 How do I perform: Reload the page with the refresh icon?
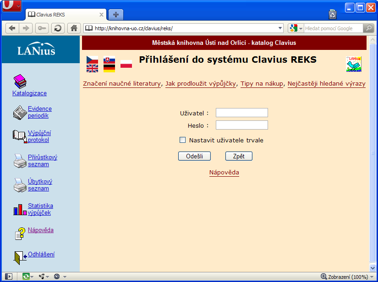[x=58, y=28]
